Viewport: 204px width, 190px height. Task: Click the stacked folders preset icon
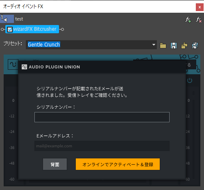point(184,46)
